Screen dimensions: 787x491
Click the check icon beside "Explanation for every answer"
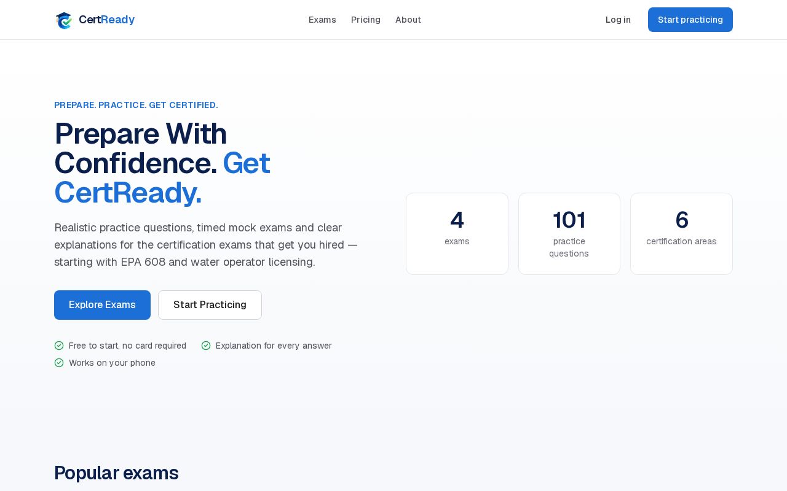point(206,346)
